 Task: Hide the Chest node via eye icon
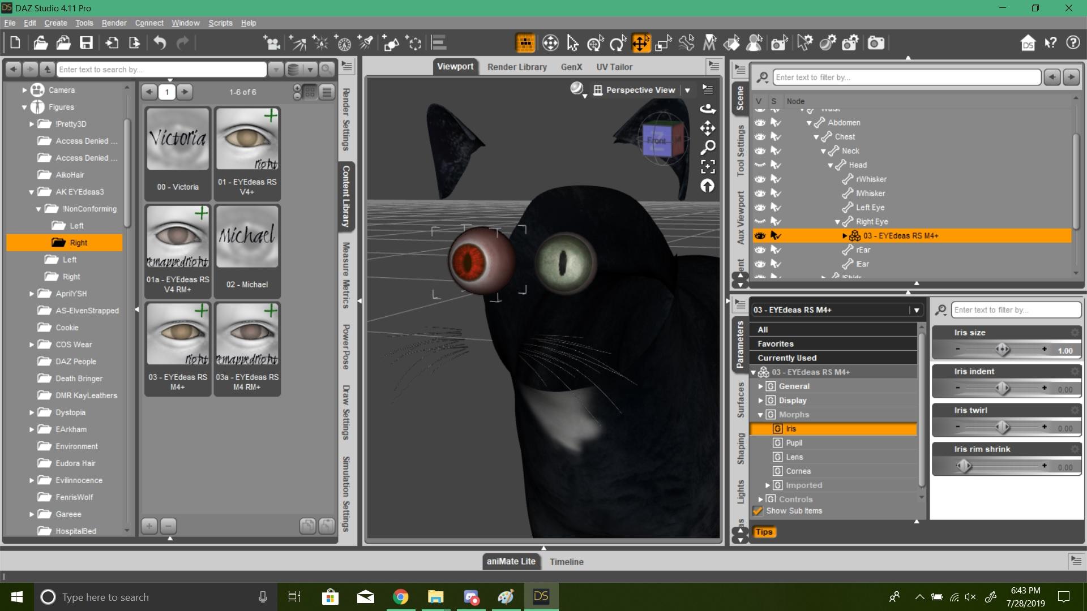pos(760,137)
